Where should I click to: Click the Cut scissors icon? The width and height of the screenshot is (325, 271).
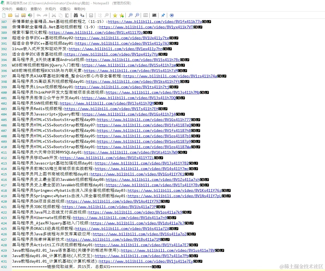click(54, 15)
